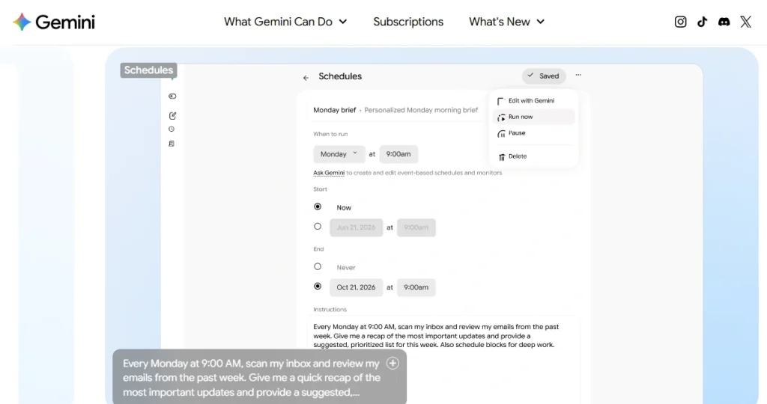Click the Schedules tag label
Screen dimensions: 767x404
pyautogui.click(x=149, y=70)
